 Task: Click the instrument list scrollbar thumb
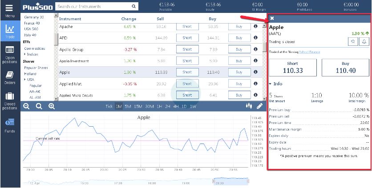264,46
